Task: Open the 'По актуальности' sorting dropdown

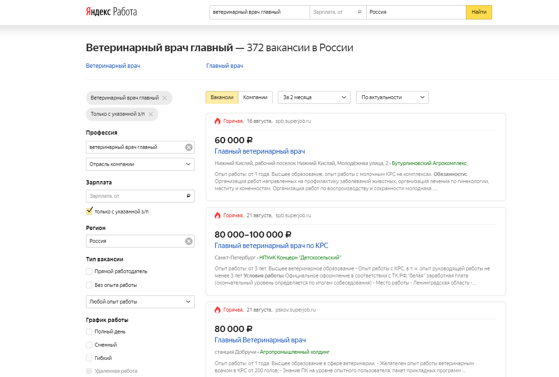Action: tap(392, 97)
